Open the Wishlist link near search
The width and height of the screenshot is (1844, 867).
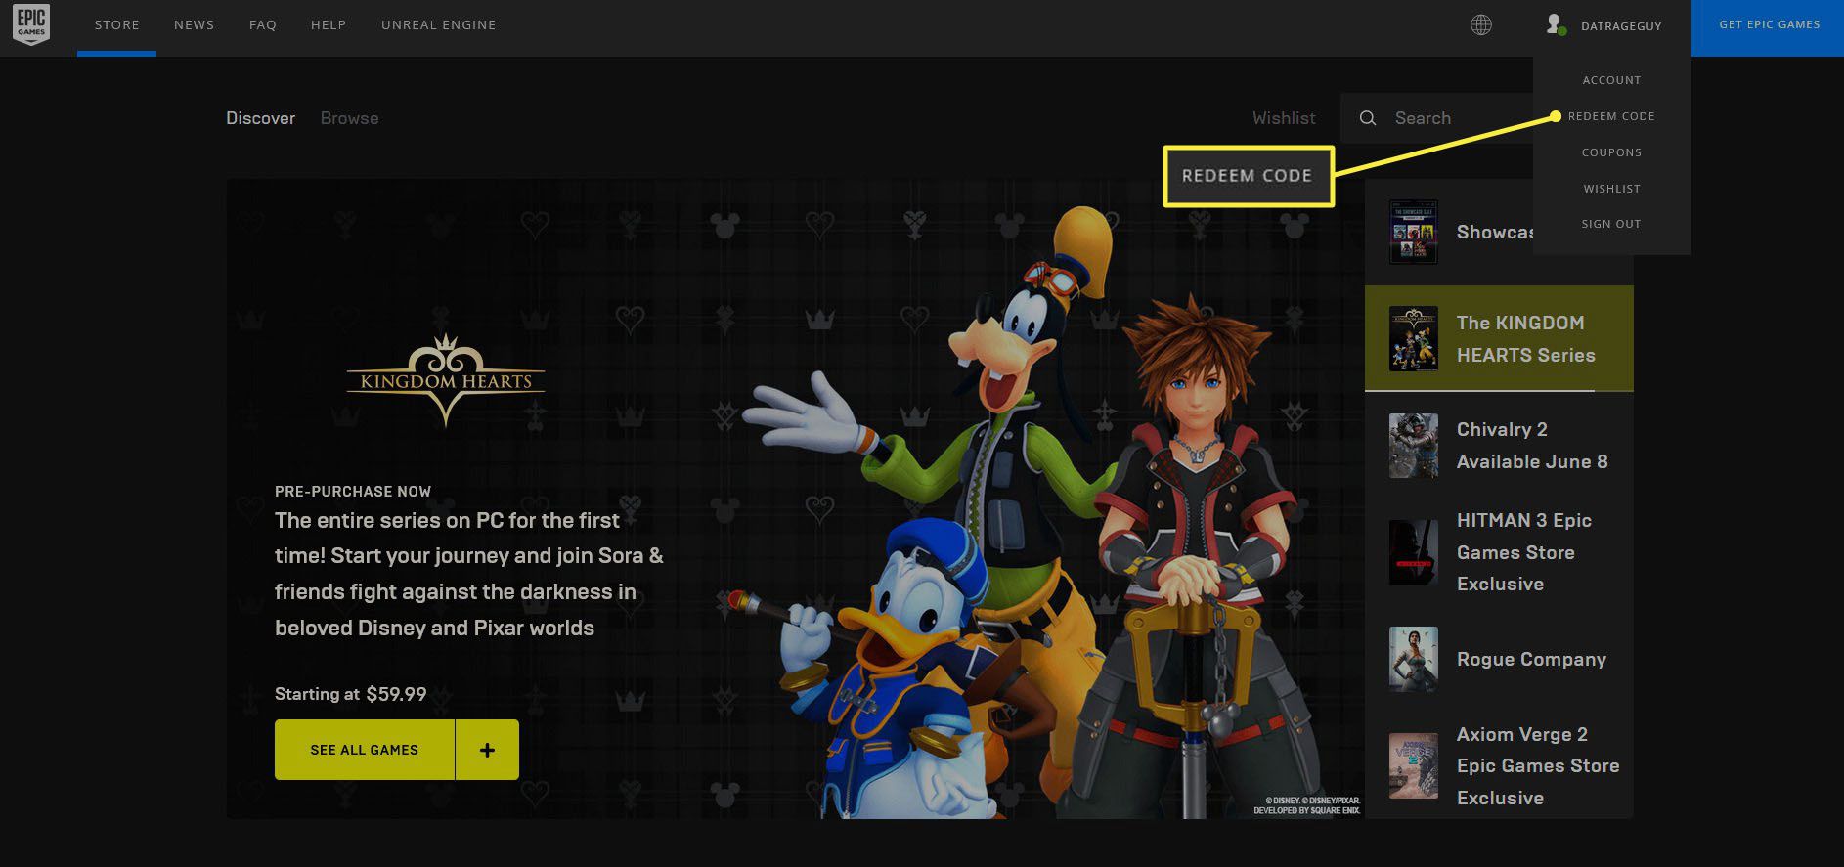(x=1284, y=118)
